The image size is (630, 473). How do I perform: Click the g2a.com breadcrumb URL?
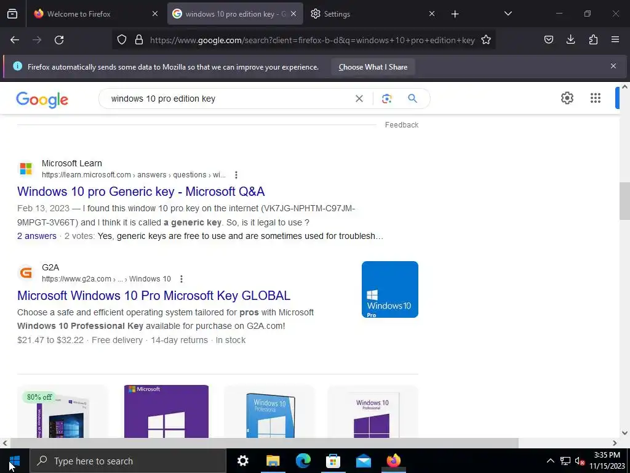pyautogui.click(x=106, y=279)
